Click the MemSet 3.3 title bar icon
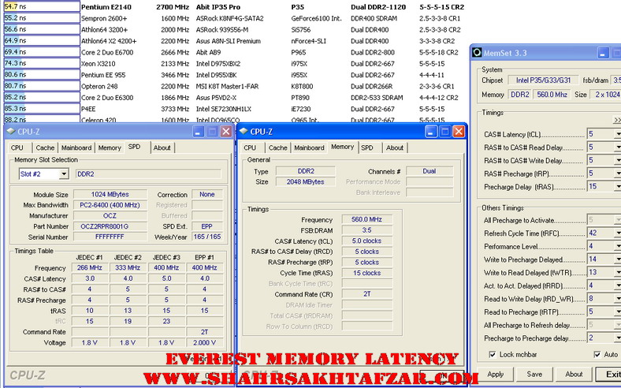The image size is (621, 388). tap(478, 53)
